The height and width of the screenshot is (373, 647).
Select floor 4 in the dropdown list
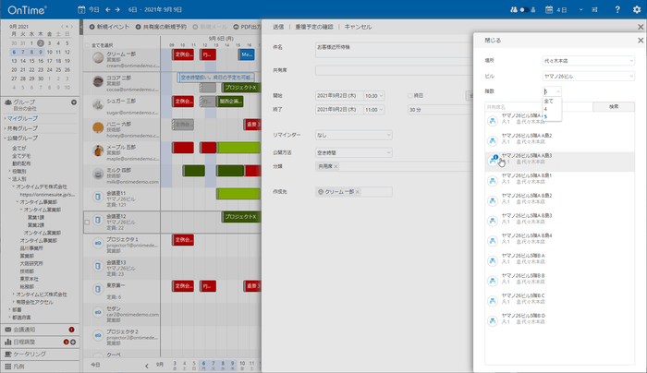(546, 108)
